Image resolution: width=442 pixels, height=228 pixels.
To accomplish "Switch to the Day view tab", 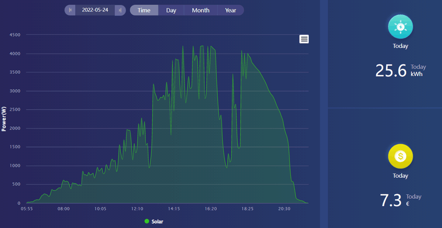I will click(x=171, y=10).
